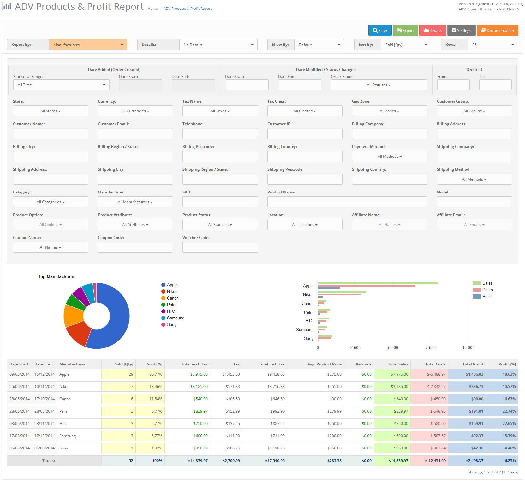Open the Payment Method All Methods dropdown
The width and height of the screenshot is (525, 481).
tap(389, 157)
